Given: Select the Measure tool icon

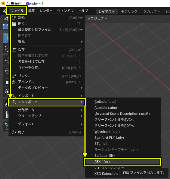Looking at the screenshot, I should pyautogui.click(x=6, y=115).
